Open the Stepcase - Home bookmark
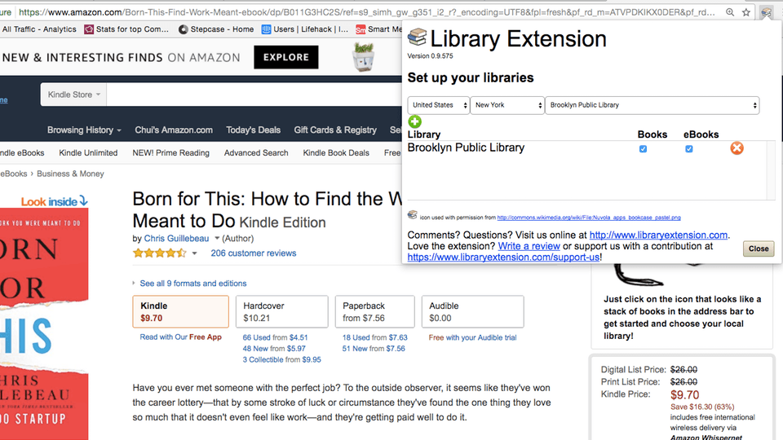 pyautogui.click(x=216, y=29)
